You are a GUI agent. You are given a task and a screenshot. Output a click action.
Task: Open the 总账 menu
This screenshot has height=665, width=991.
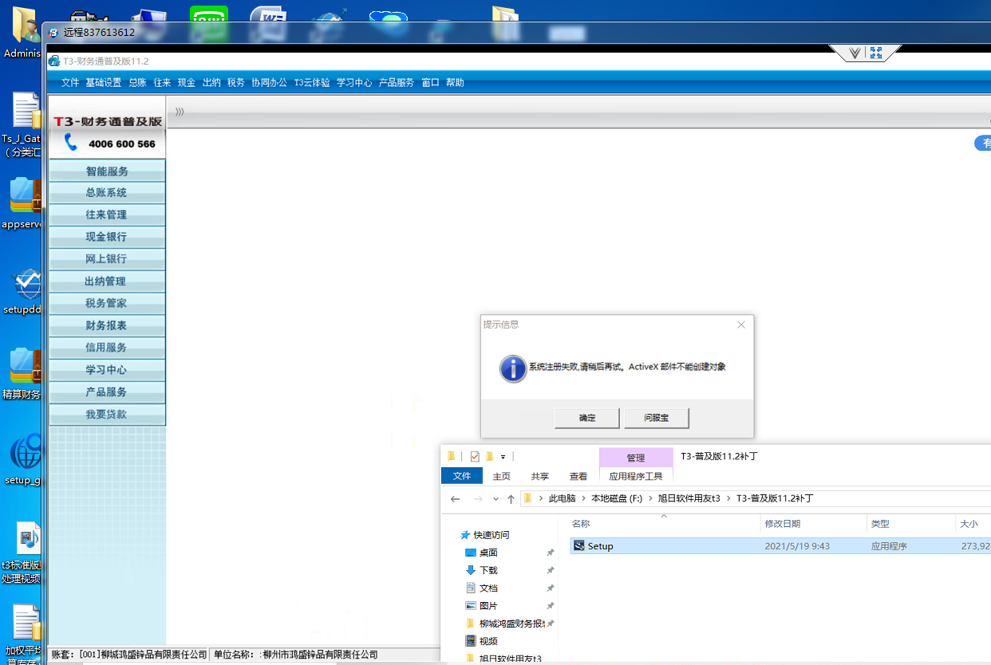[137, 83]
